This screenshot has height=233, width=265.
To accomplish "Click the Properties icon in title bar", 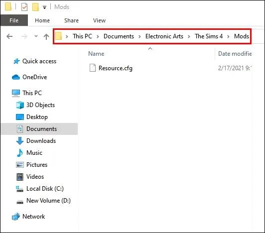I will [x=24, y=7].
